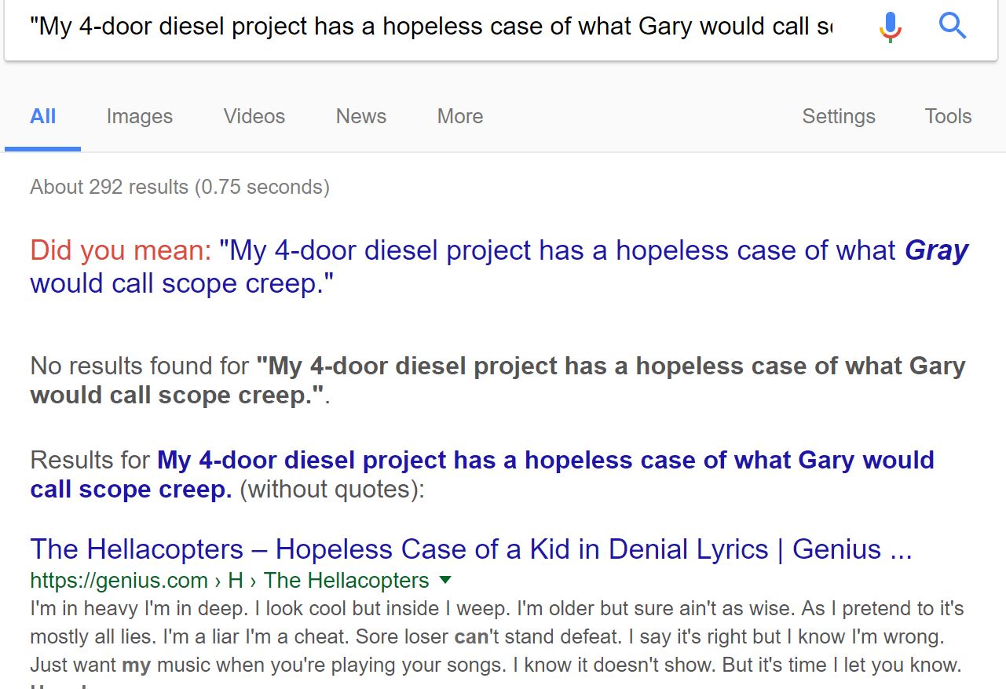This screenshot has width=1006, height=689.
Task: Open the Settings menu
Action: click(x=838, y=117)
